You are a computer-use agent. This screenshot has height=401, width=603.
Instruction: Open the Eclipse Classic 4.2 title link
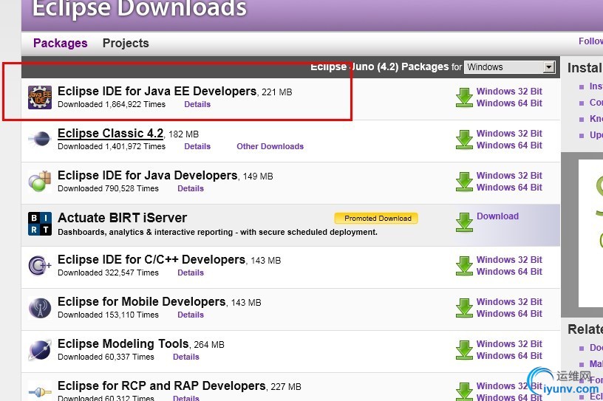pyautogui.click(x=110, y=134)
